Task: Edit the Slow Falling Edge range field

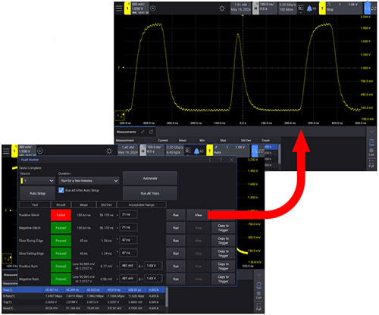Action: pyautogui.click(x=128, y=252)
